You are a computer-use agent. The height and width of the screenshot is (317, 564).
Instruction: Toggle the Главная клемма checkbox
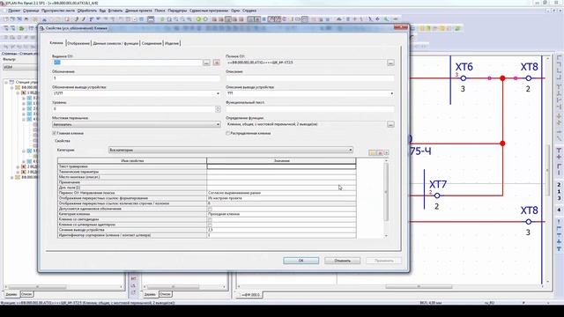(55, 133)
